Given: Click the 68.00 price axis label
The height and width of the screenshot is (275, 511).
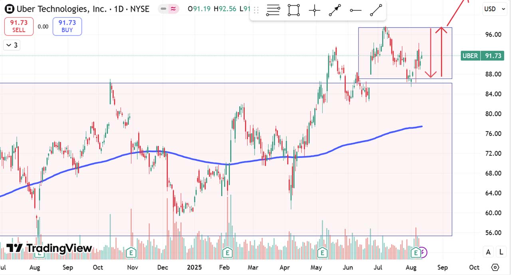Looking at the screenshot, I should pos(493,173).
